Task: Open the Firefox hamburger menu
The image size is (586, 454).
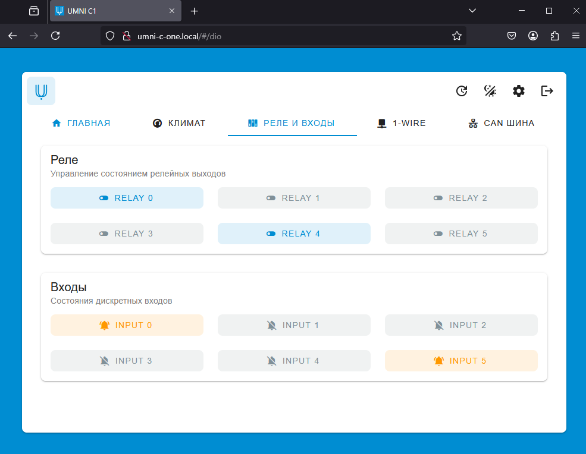Action: pos(575,36)
